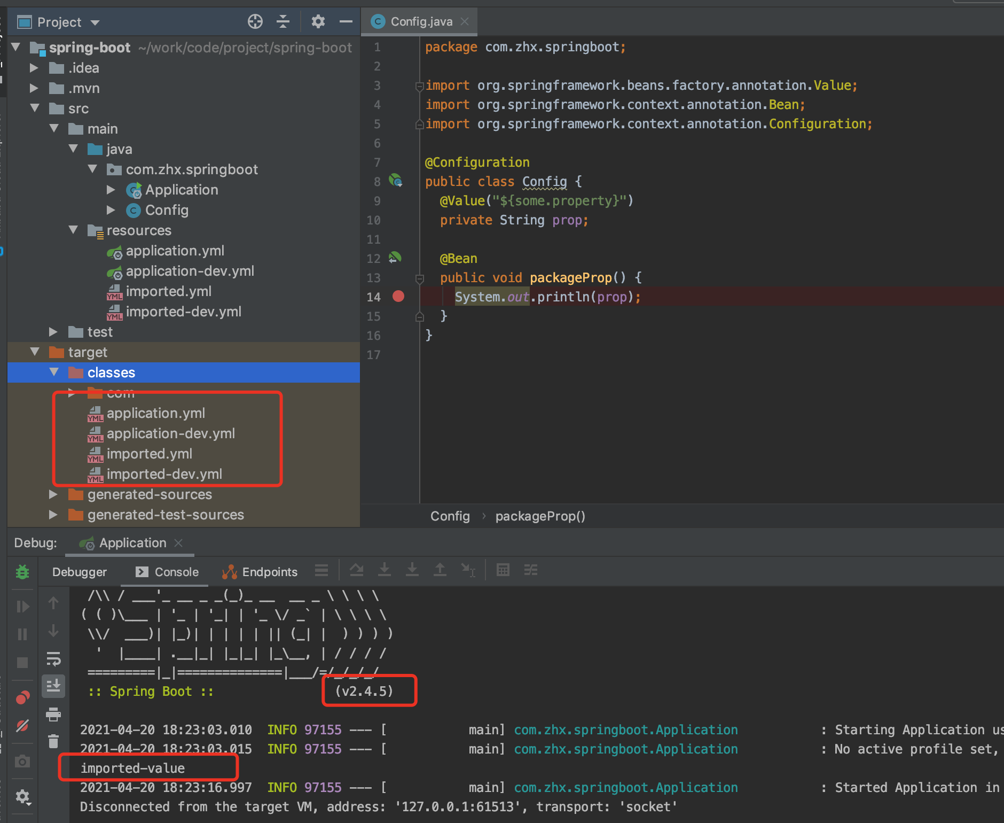This screenshot has height=823, width=1004.
Task: Expand the .idea folder
Action: pyautogui.click(x=34, y=68)
